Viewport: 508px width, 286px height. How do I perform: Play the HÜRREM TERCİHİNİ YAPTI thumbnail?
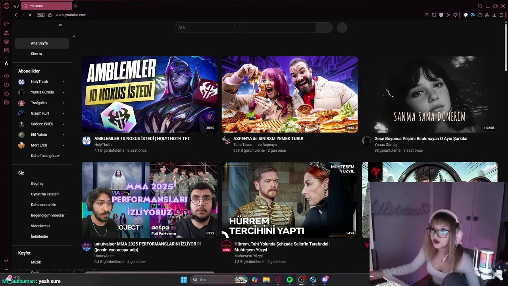[x=290, y=200]
